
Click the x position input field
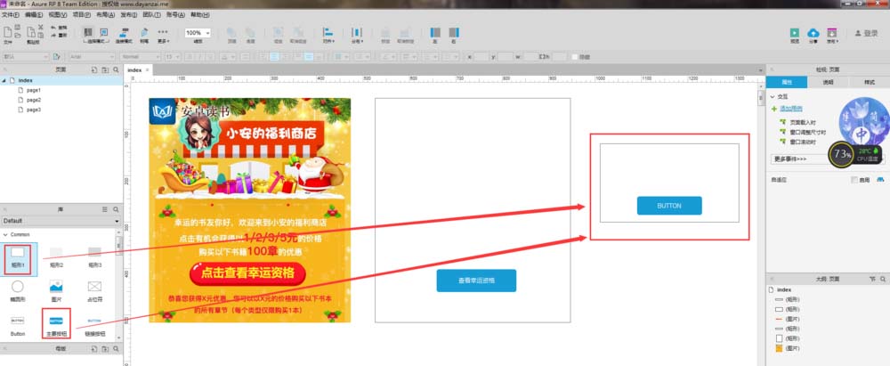pos(481,57)
